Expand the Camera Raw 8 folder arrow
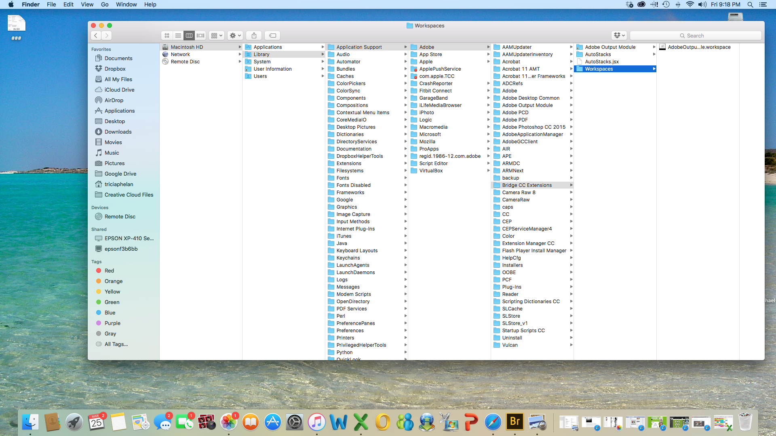This screenshot has height=436, width=776. click(x=571, y=192)
